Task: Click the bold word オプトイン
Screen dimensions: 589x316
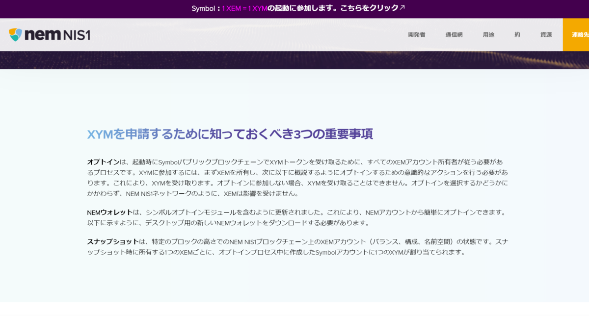Action: click(x=103, y=162)
